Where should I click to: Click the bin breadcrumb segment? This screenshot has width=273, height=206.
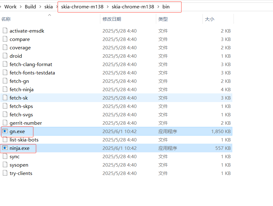point(166,7)
